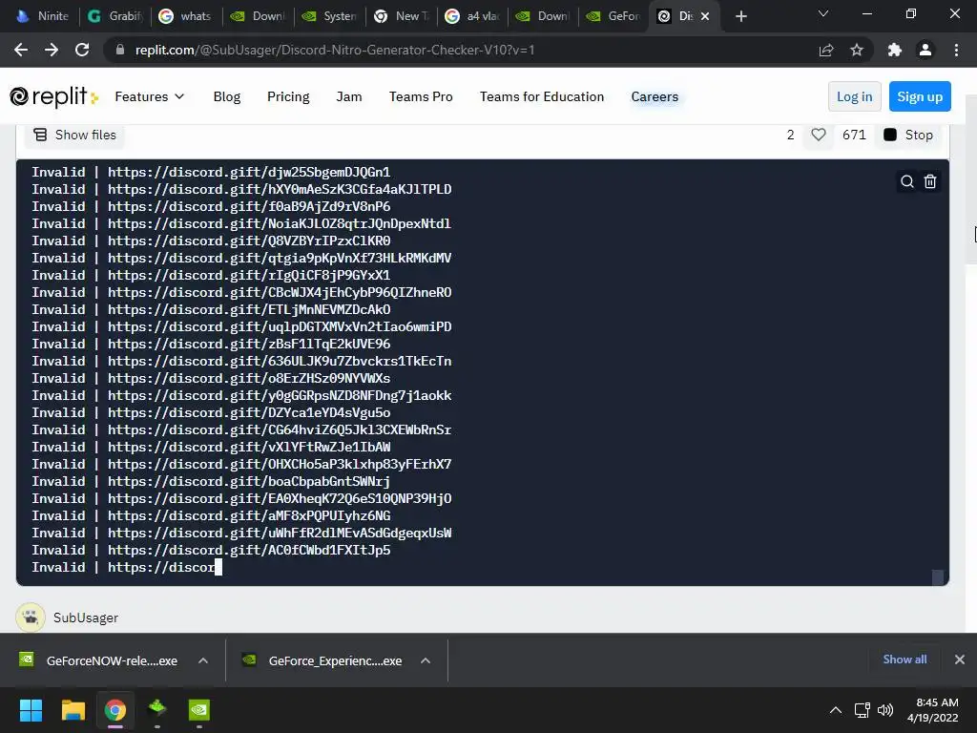Viewport: 977px width, 733px height.
Task: Switch to the Ninite tab
Action: (42, 16)
